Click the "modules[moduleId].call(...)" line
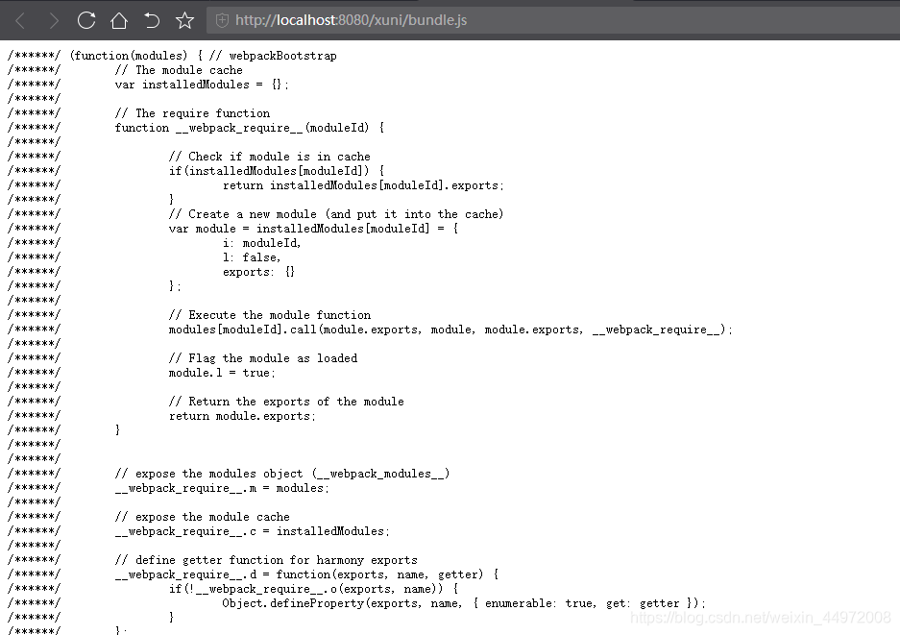900x635 pixels. (x=450, y=330)
